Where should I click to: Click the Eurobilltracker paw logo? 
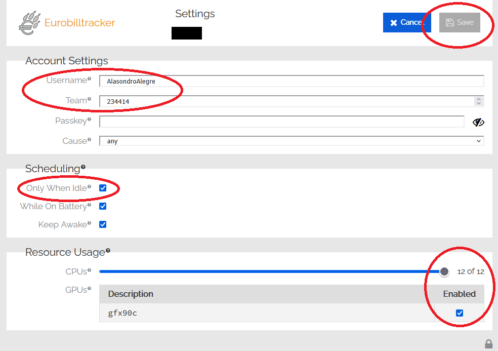29,23
